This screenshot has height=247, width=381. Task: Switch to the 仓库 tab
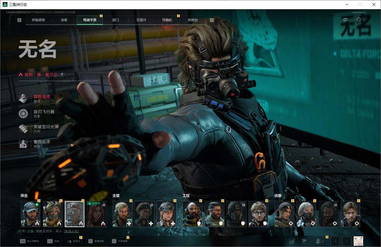64,20
